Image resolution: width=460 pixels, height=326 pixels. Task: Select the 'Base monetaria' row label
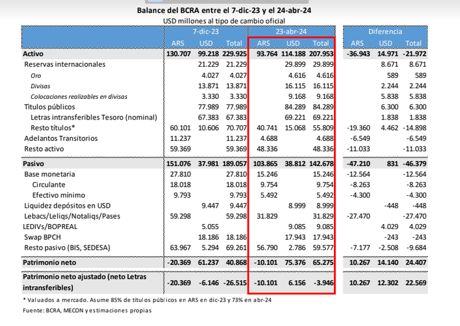point(49,174)
